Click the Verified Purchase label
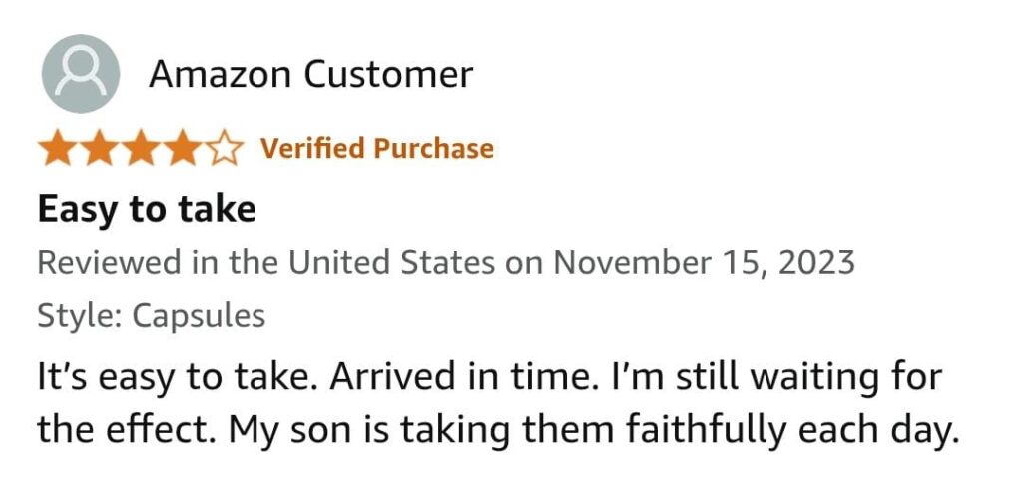Viewport: 1022px width, 484px height. click(377, 149)
